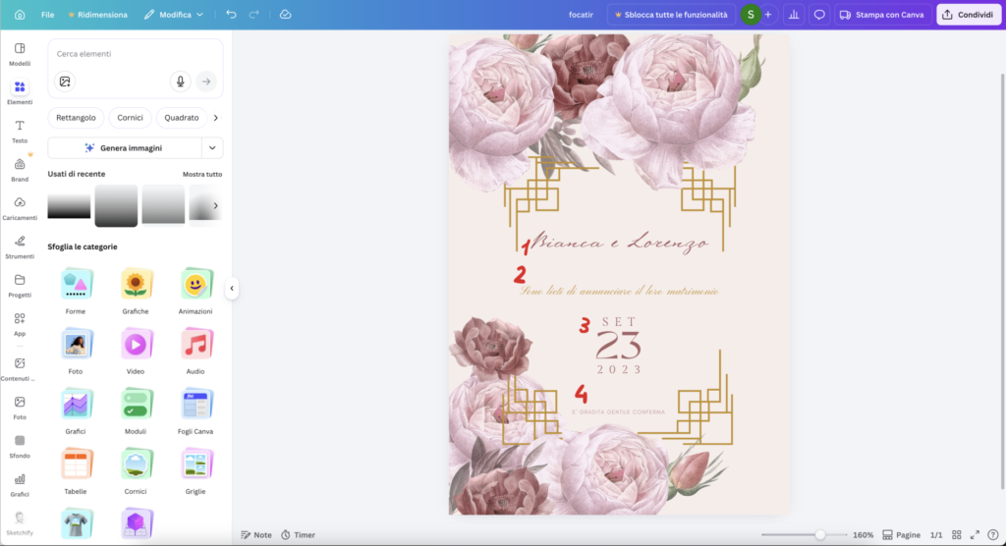
Task: Click the Mostra tutto link
Action: pos(202,174)
